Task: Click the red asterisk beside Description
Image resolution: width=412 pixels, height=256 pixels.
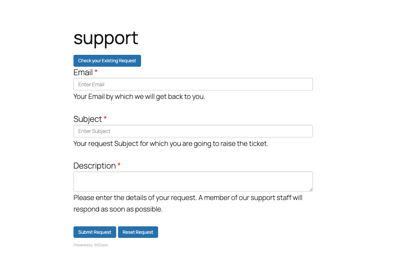Action: pyautogui.click(x=119, y=165)
